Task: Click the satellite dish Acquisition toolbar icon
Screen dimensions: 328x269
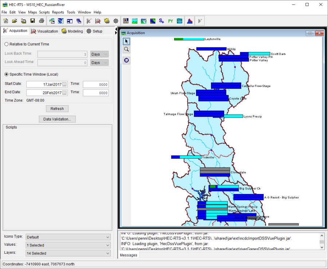Action: click(89, 21)
